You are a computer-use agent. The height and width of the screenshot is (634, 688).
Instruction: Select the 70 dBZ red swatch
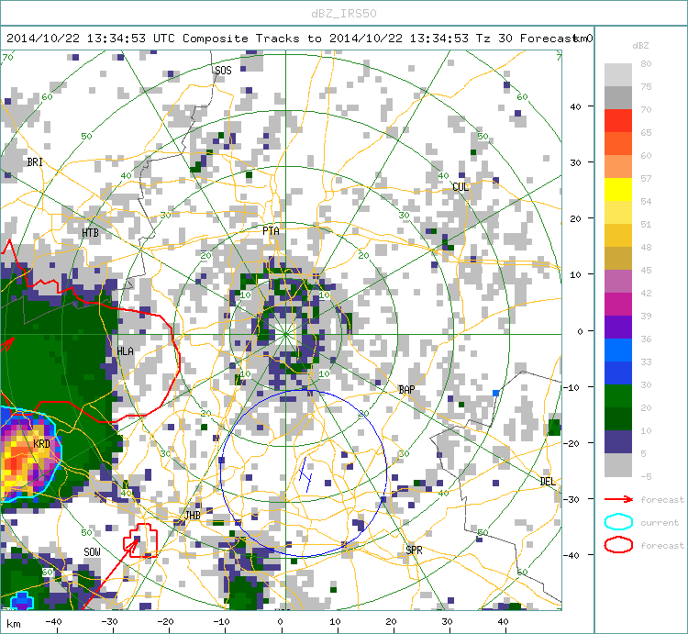pos(617,121)
